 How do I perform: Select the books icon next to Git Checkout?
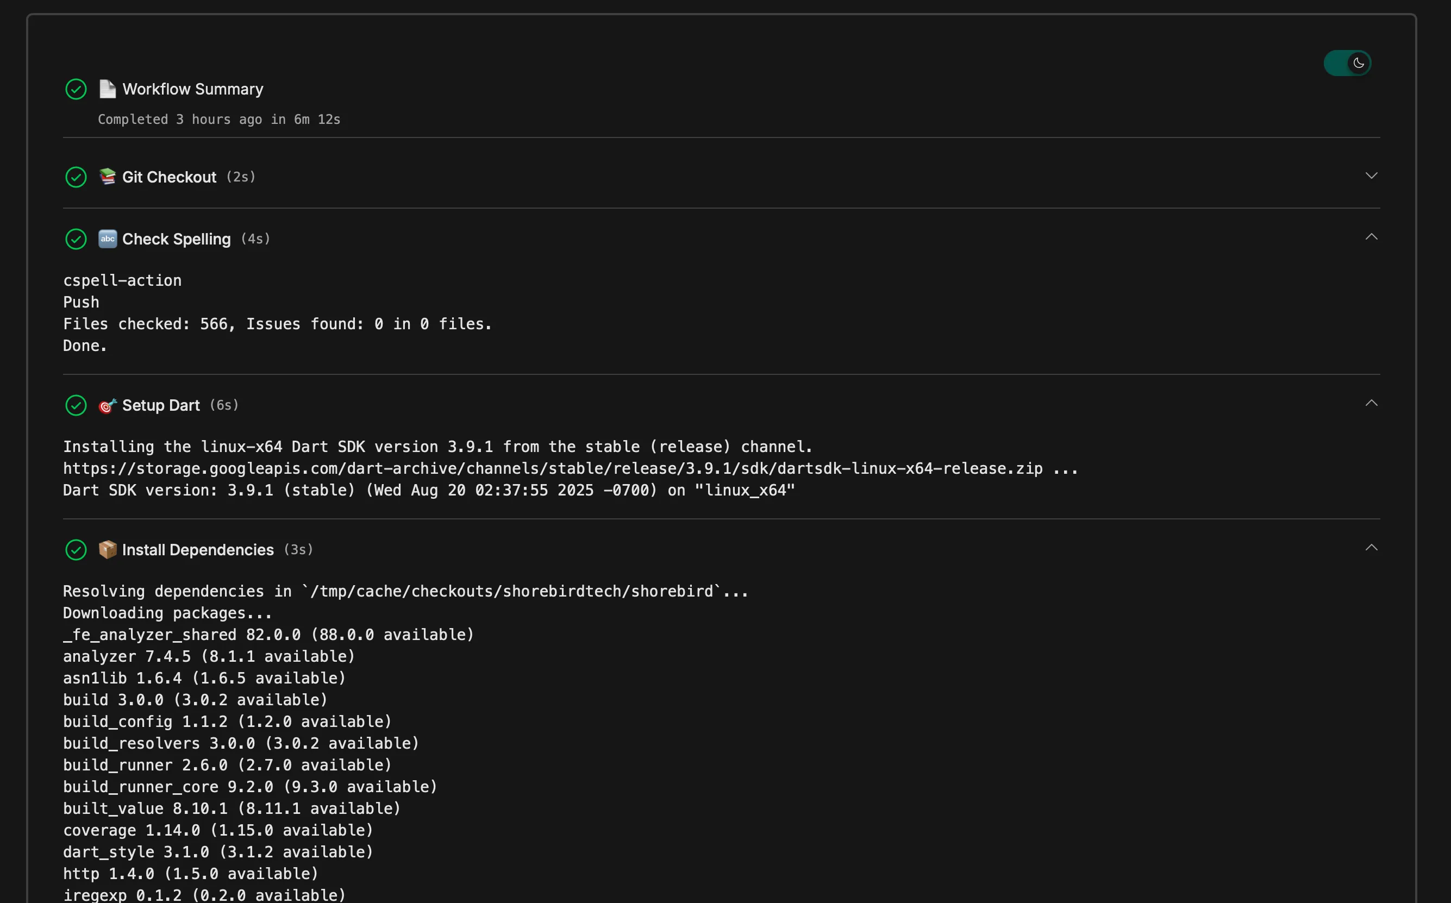(x=108, y=177)
